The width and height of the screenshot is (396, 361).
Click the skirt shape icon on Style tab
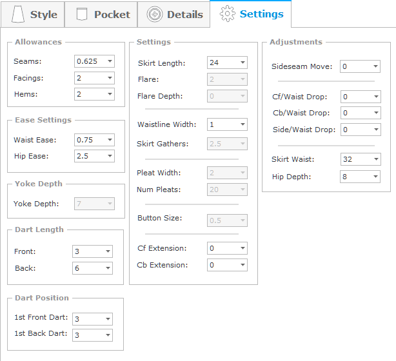(18, 14)
